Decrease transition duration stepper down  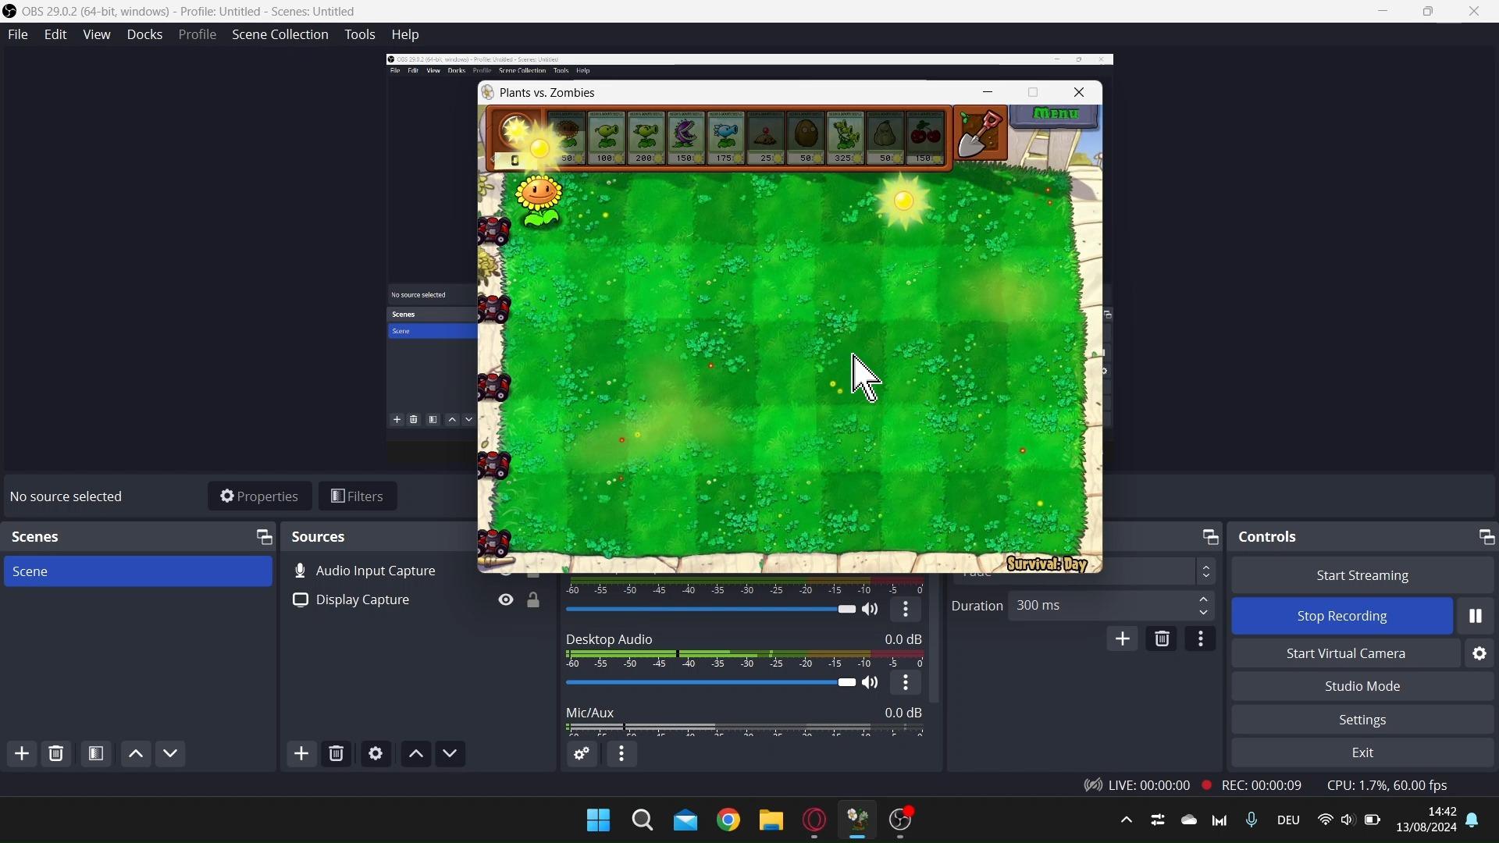tap(1205, 614)
